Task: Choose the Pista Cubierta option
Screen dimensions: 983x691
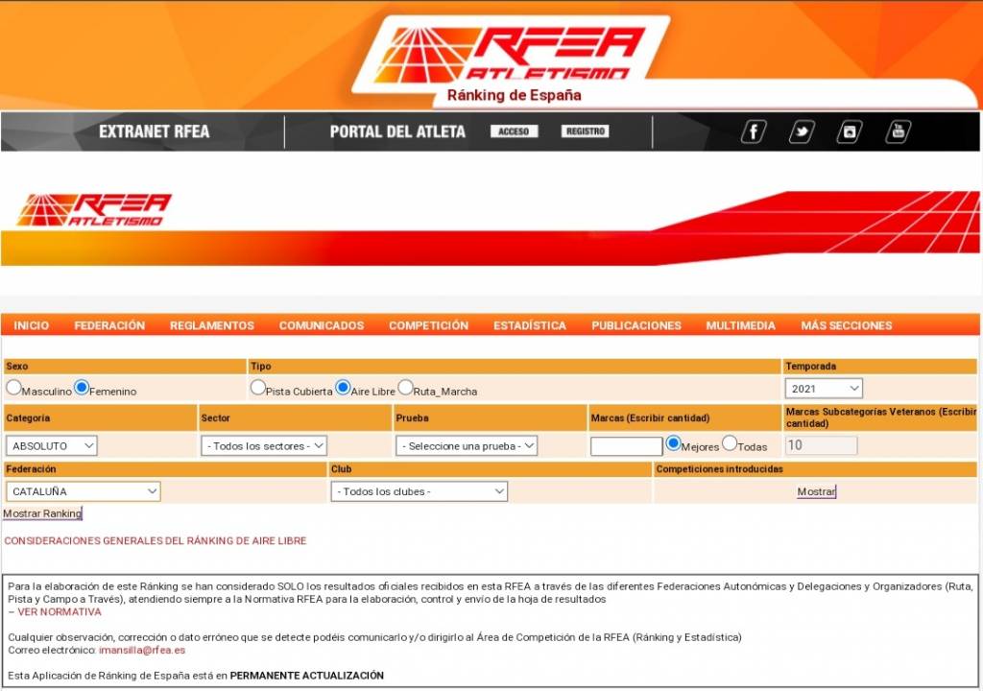Action: coord(258,388)
